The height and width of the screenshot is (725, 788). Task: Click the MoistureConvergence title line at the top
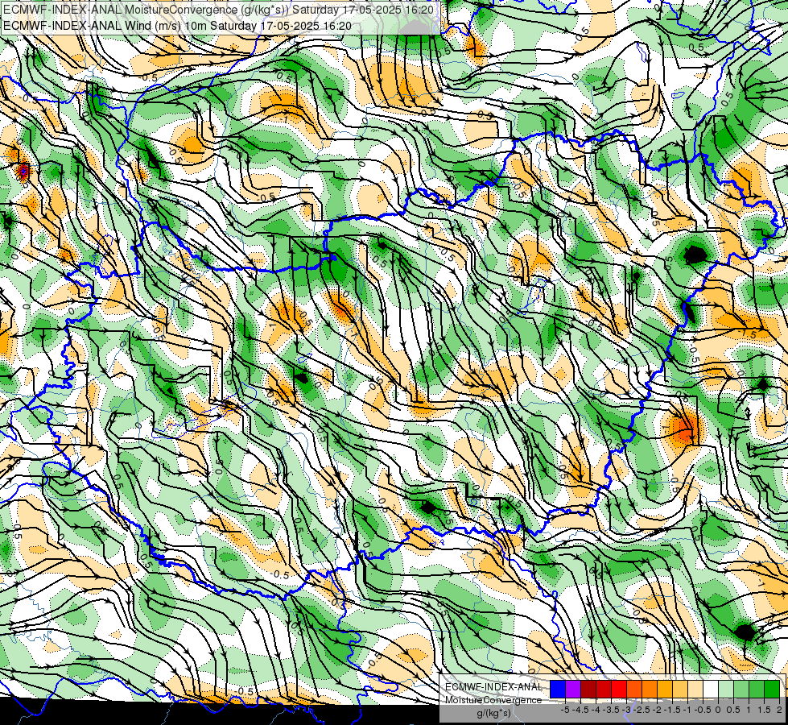click(218, 10)
